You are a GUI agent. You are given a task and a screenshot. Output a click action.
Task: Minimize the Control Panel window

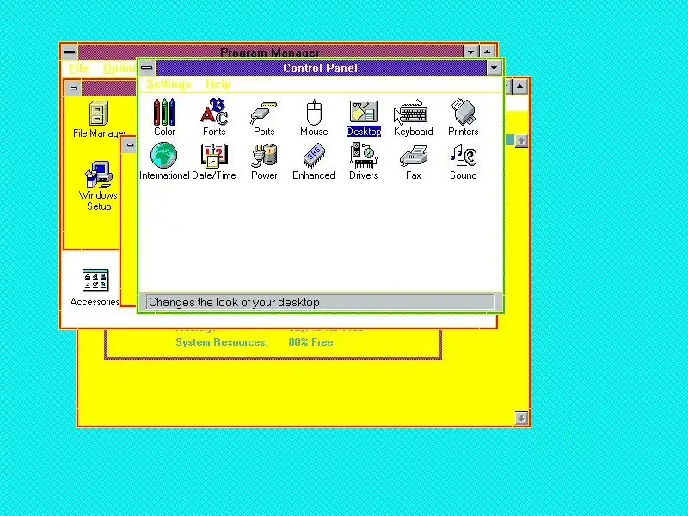tap(494, 68)
